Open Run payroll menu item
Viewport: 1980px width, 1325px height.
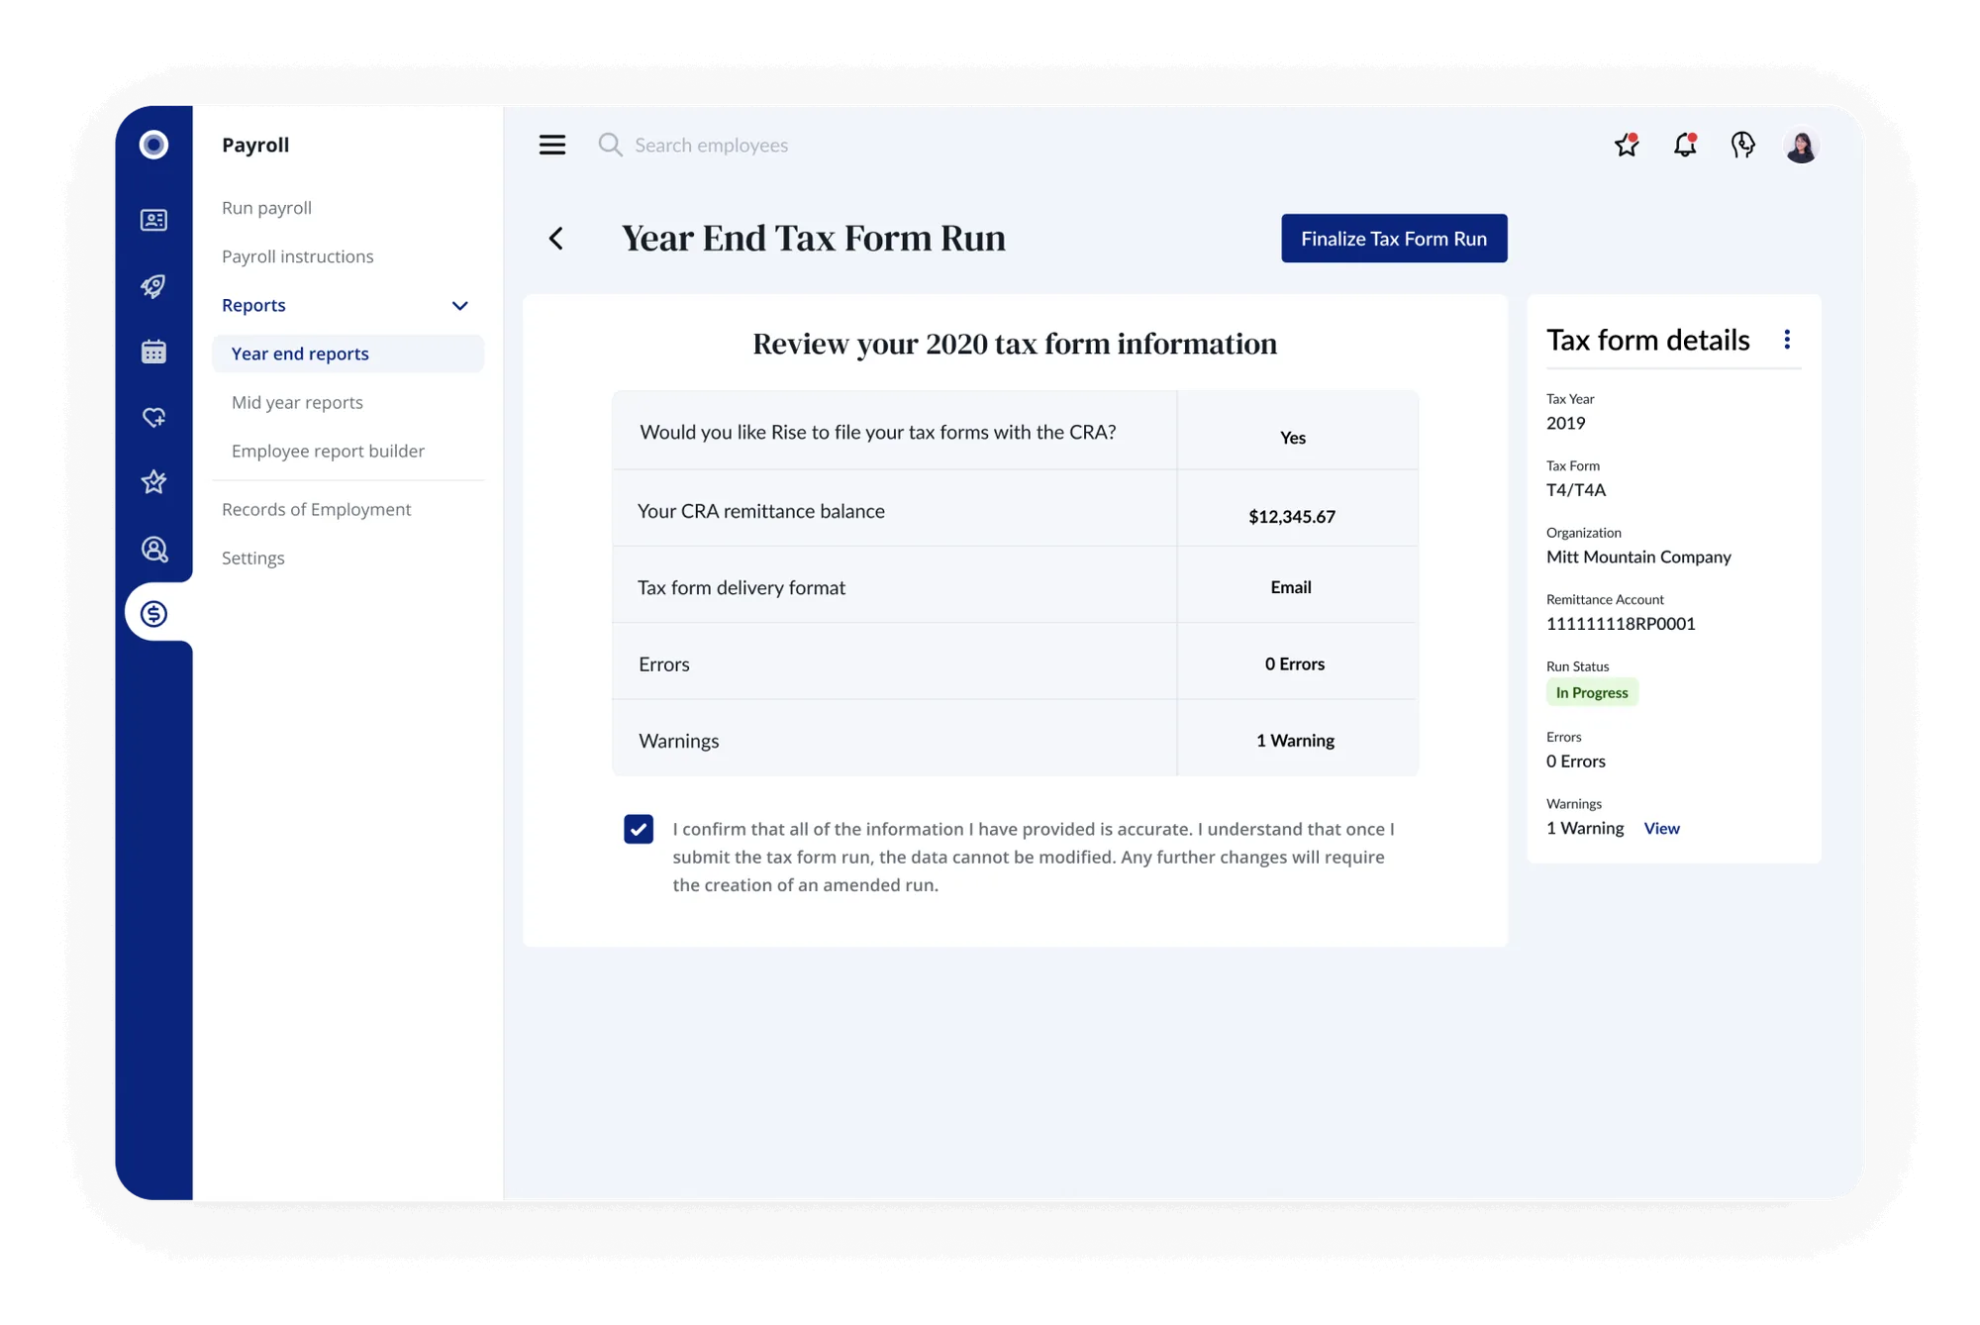pos(266,208)
